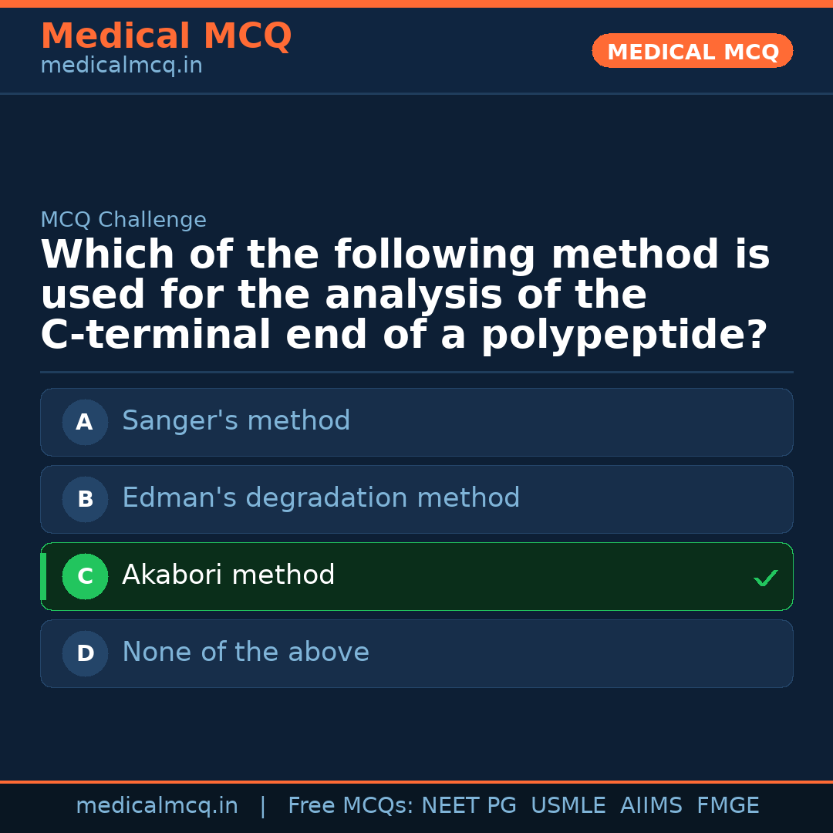Select the Edman's degradation method option
Viewport: 833px width, 833px height.
[416, 499]
